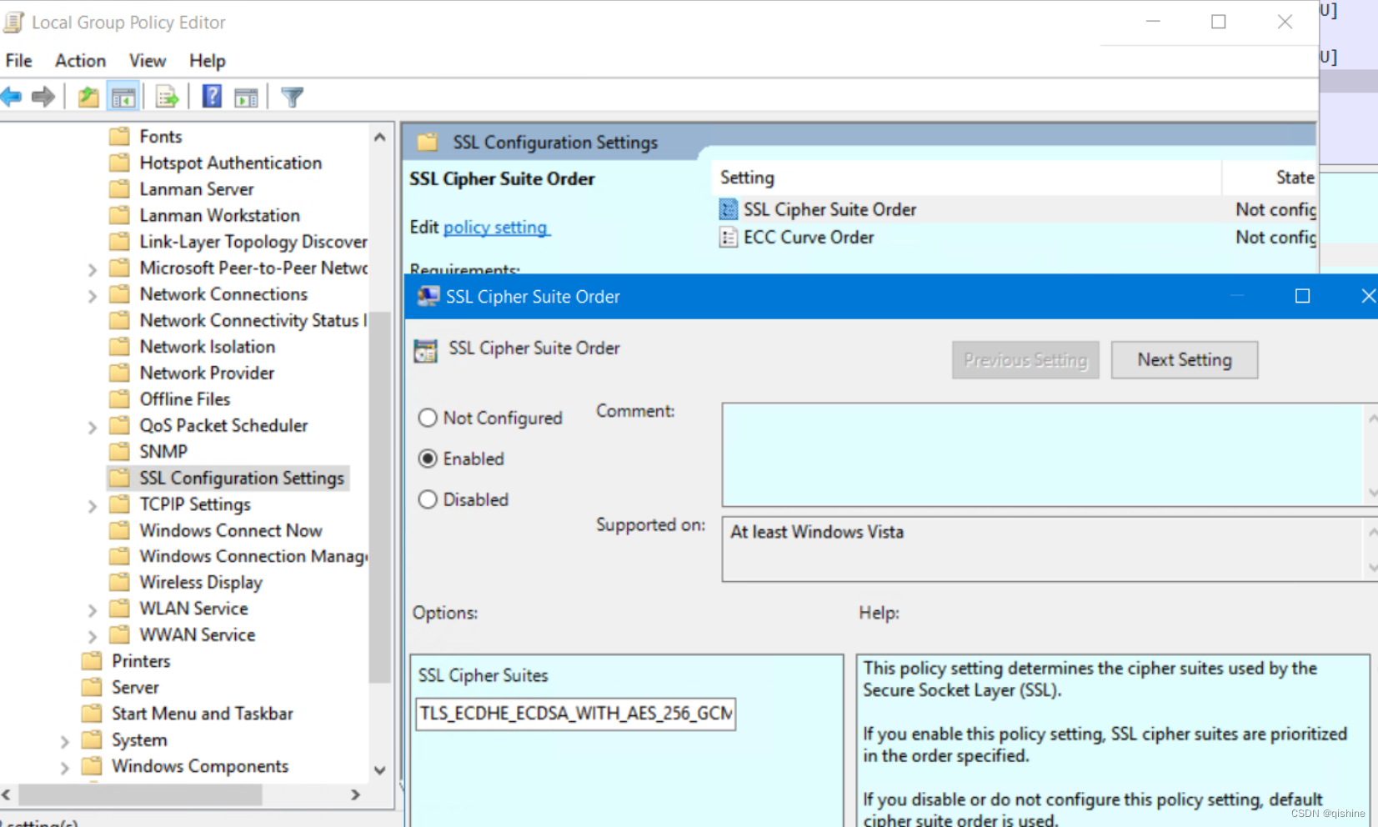The height and width of the screenshot is (827, 1378).
Task: Choose the Not Configured option
Action: pyautogui.click(x=428, y=418)
